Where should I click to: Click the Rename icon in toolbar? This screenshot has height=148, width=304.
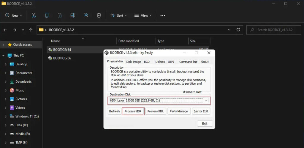[73, 15]
